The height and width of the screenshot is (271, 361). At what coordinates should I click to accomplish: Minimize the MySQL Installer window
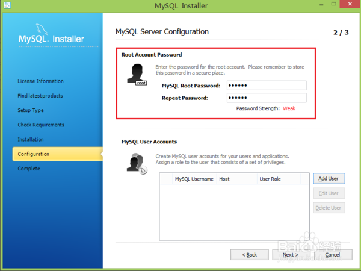(x=322, y=5)
